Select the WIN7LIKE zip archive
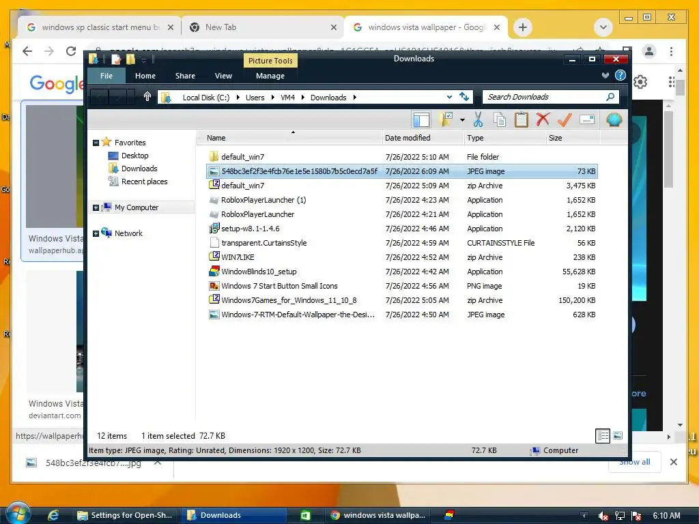The image size is (699, 524). 401,257
